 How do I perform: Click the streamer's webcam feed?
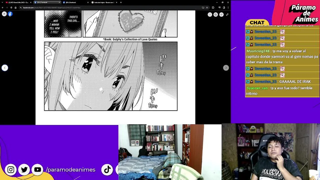point(271,151)
